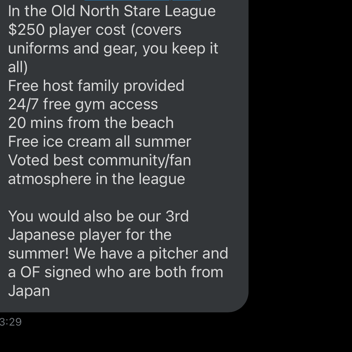Select the 'Old North Stare League' line
The width and height of the screenshot is (352, 352).
tap(112, 11)
